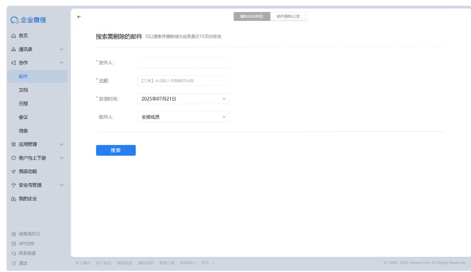
Task: Click the blue 搜索 button
Action: [x=115, y=151]
